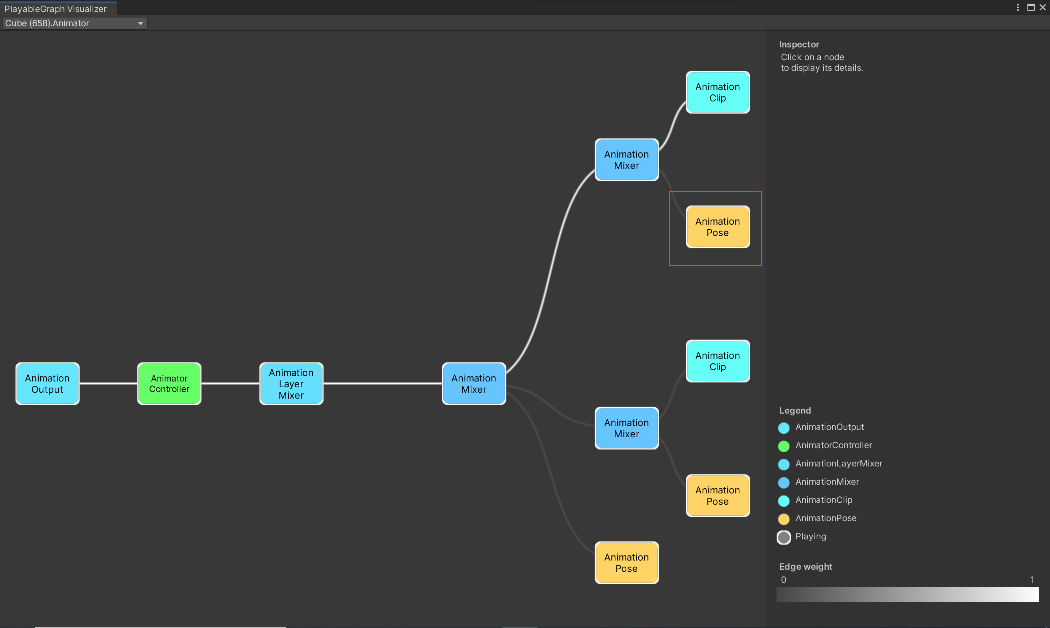Click the Edge weight gradient bar
The width and height of the screenshot is (1050, 628).
click(907, 594)
